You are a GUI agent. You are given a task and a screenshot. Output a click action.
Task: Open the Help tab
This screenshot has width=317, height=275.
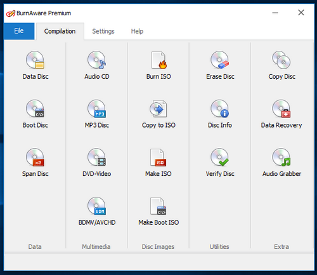tap(137, 31)
